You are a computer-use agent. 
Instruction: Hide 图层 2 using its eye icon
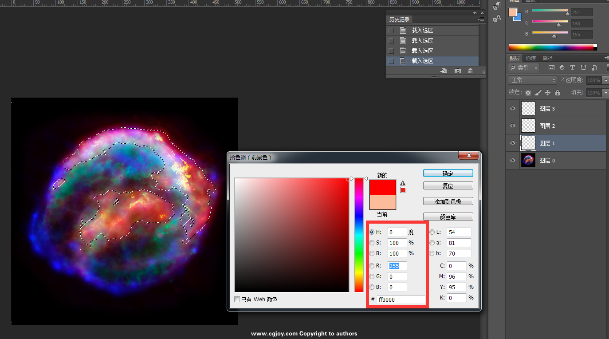513,126
